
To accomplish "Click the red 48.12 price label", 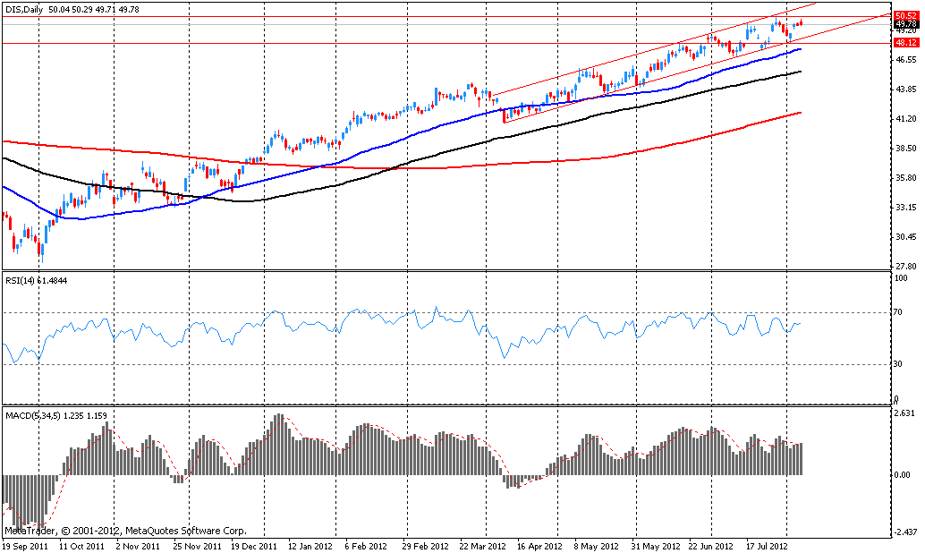I will point(905,42).
